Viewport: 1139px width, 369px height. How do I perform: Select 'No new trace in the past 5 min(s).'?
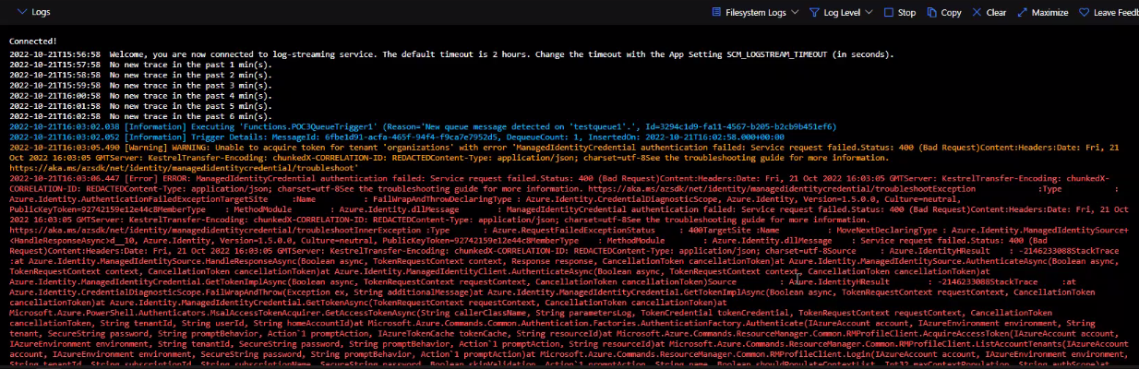pos(190,105)
